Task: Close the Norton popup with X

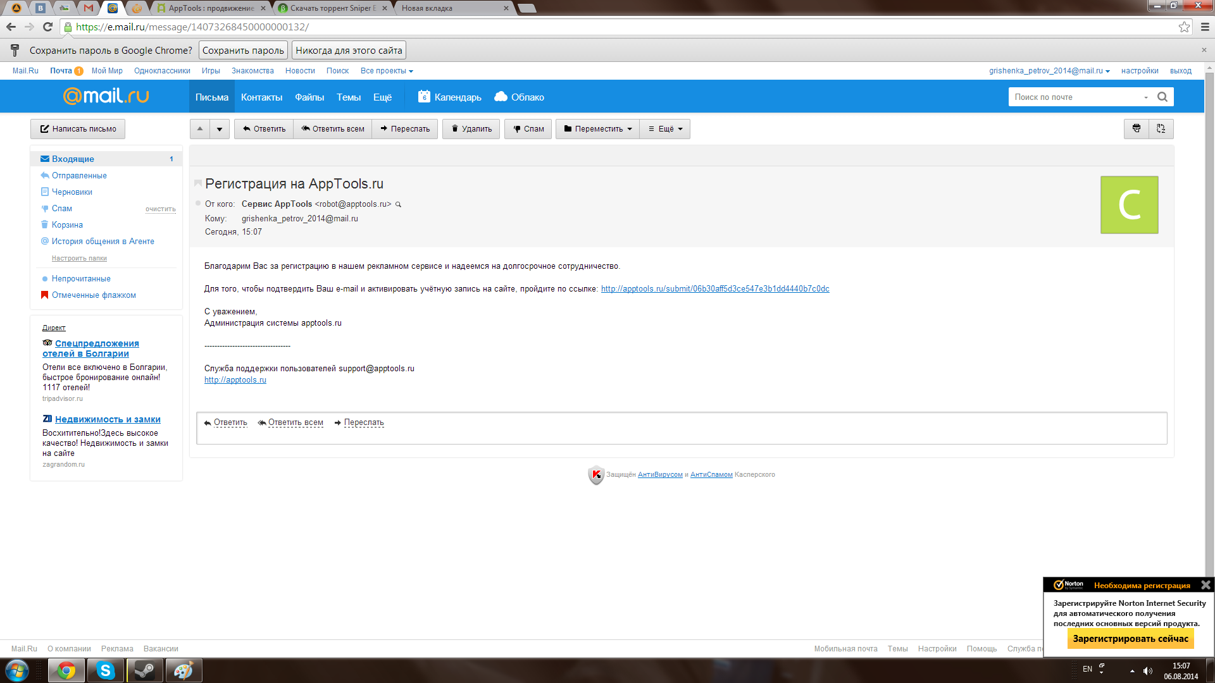Action: tap(1206, 585)
